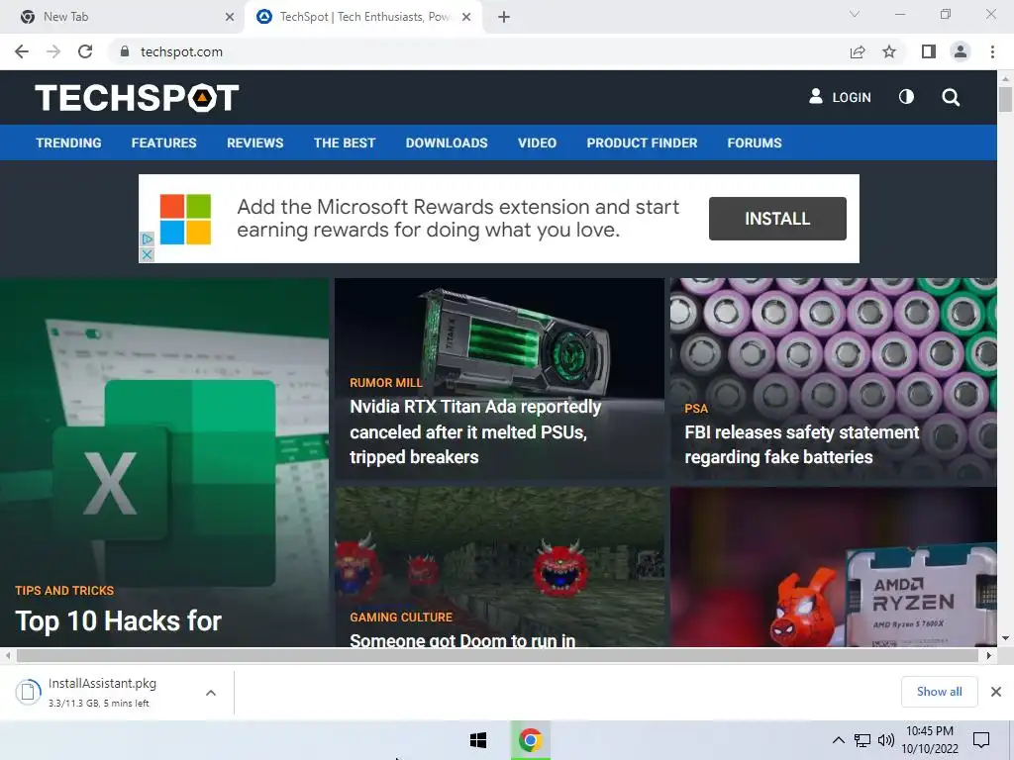Click the TIPS AND TRICKS label

[64, 591]
